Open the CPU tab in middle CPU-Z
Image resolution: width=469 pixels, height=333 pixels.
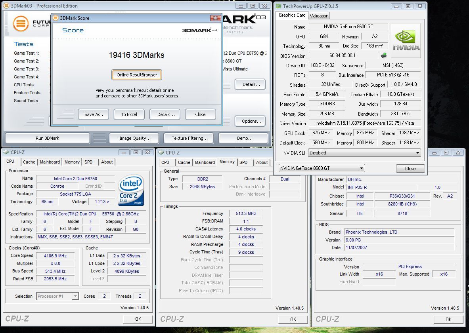pyautogui.click(x=165, y=162)
